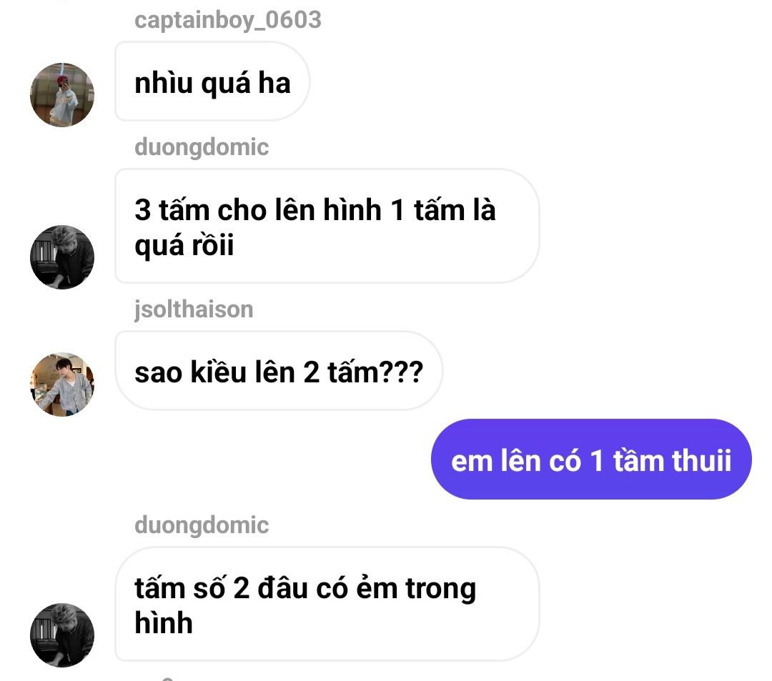
Task: Open captainboy_0603's profile picture
Action: [62, 95]
